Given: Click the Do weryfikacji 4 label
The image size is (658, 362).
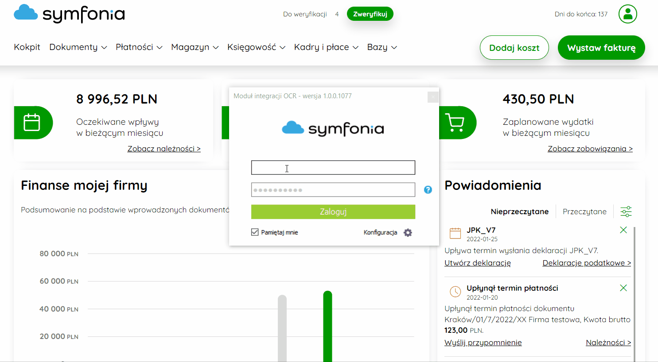Looking at the screenshot, I should [x=311, y=14].
